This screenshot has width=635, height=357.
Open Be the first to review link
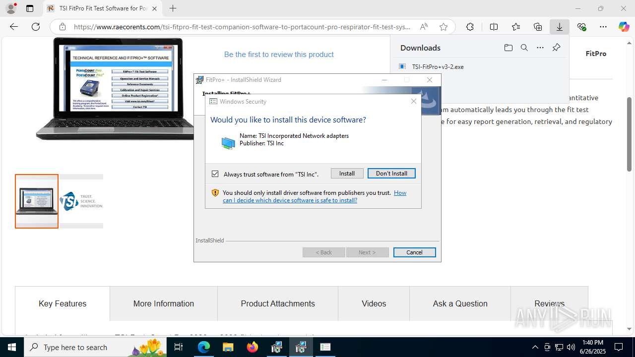(x=279, y=55)
